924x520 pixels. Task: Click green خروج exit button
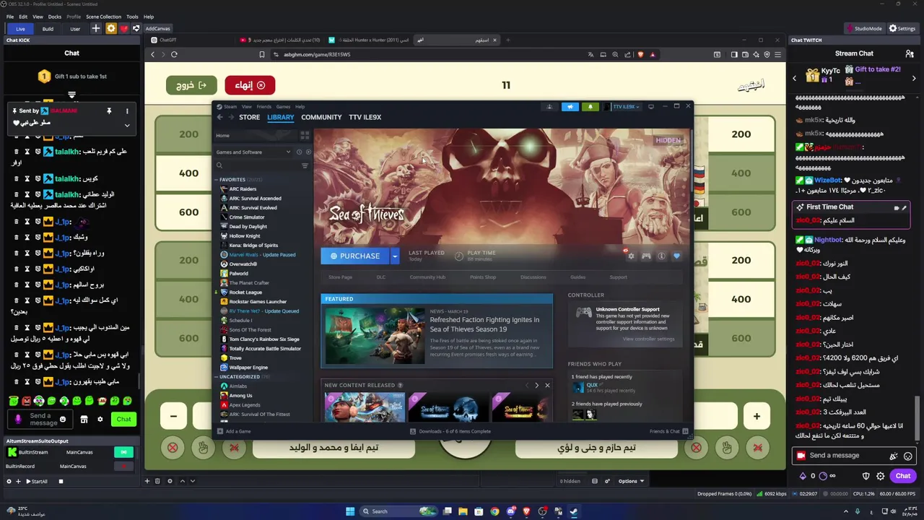191,85
